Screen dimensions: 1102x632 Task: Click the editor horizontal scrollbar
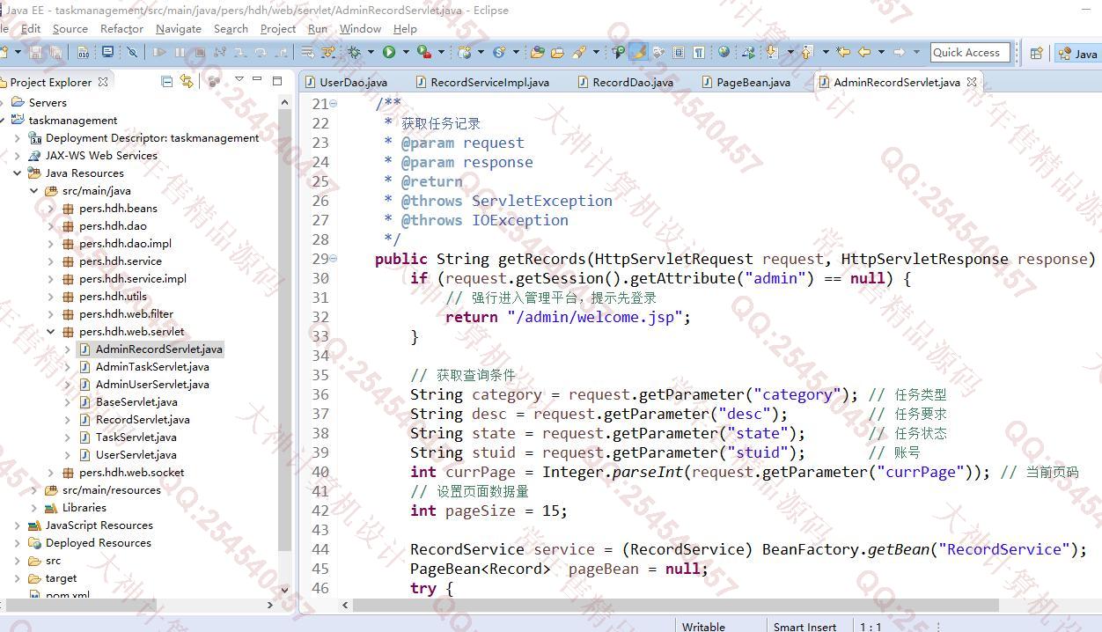pos(676,605)
